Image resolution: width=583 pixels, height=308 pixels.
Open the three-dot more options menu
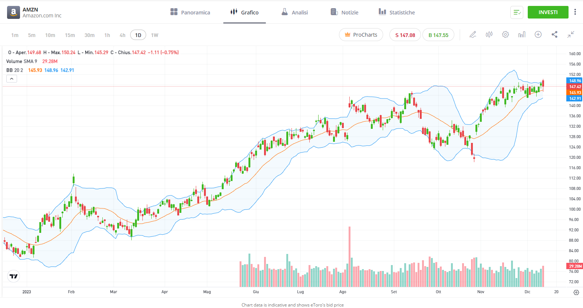point(575,12)
